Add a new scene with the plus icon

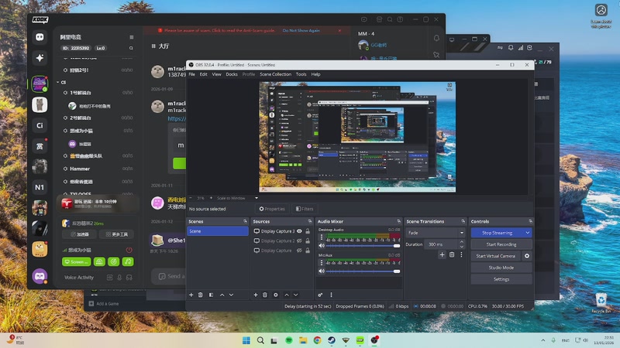pos(191,295)
